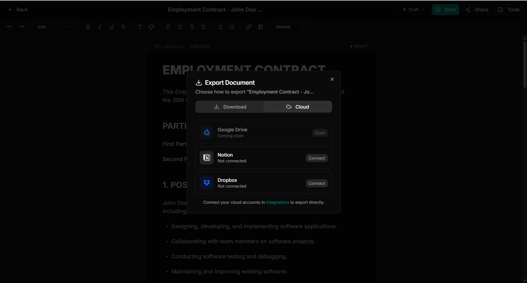The image size is (527, 283).
Task: Click the Dropbox 'Not connected' status
Action: [x=232, y=186]
